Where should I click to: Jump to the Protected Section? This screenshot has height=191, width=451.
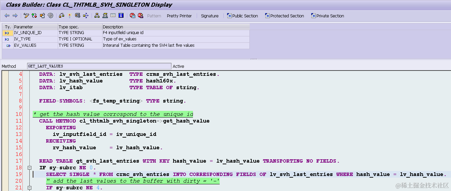click(x=284, y=16)
